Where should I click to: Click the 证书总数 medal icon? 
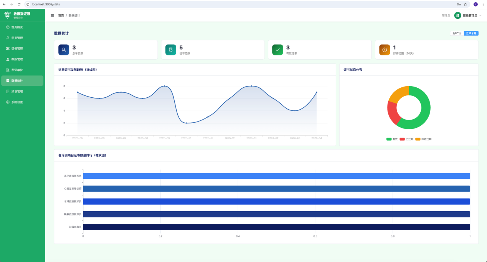coord(170,50)
